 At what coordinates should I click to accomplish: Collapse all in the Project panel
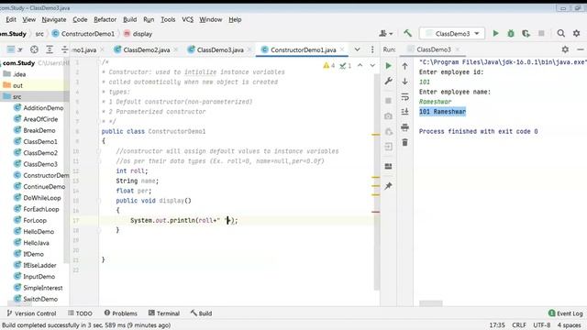[x=64, y=49]
